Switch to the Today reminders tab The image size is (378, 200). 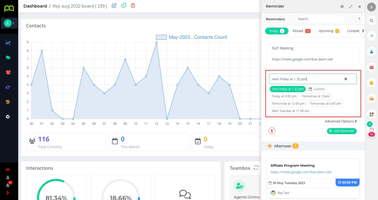[x=276, y=31]
